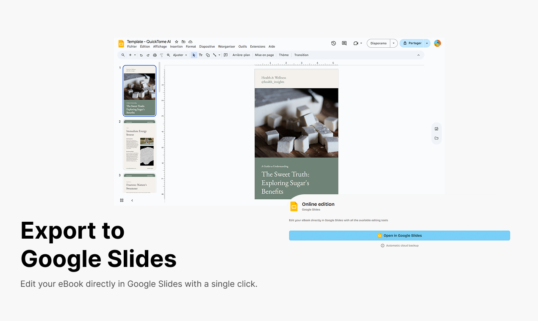Click the Partager share button

click(x=412, y=43)
